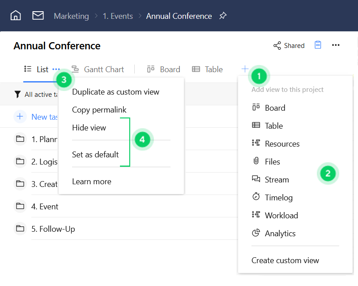The image size is (358, 286).
Task: Pin the Annual Conference project
Action: 223,16
